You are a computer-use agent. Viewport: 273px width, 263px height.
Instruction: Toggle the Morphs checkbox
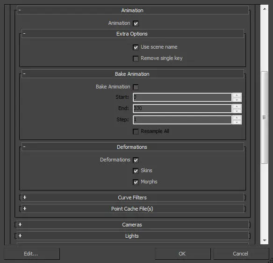pos(136,182)
